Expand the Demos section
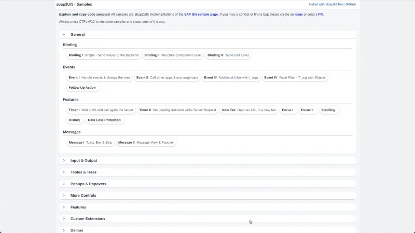The width and height of the screenshot is (415, 233). click(208, 230)
